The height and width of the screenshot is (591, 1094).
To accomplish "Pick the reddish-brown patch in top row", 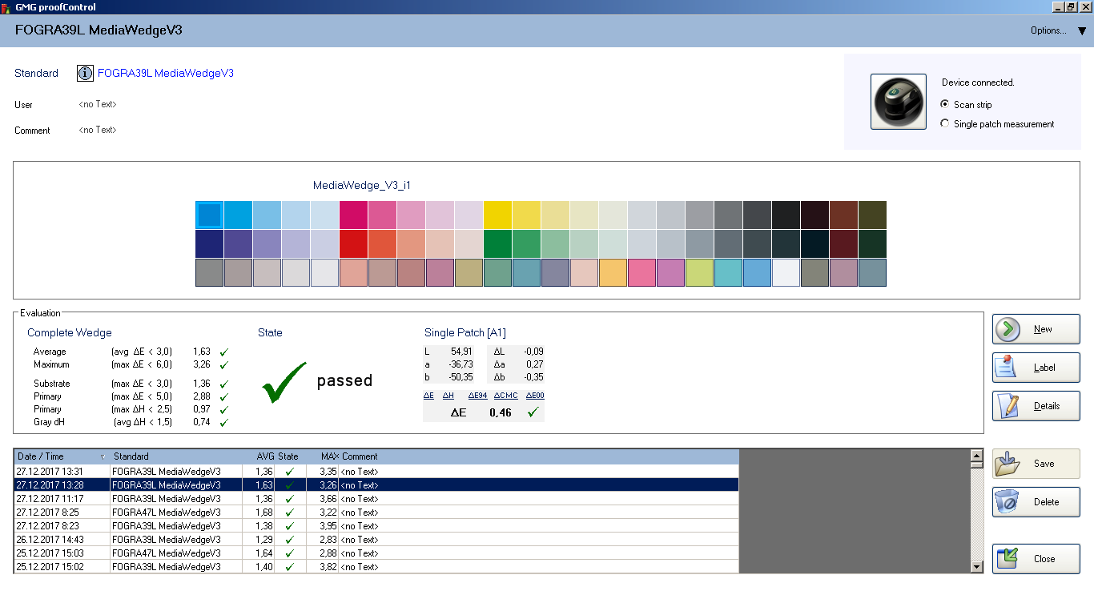I will [843, 215].
